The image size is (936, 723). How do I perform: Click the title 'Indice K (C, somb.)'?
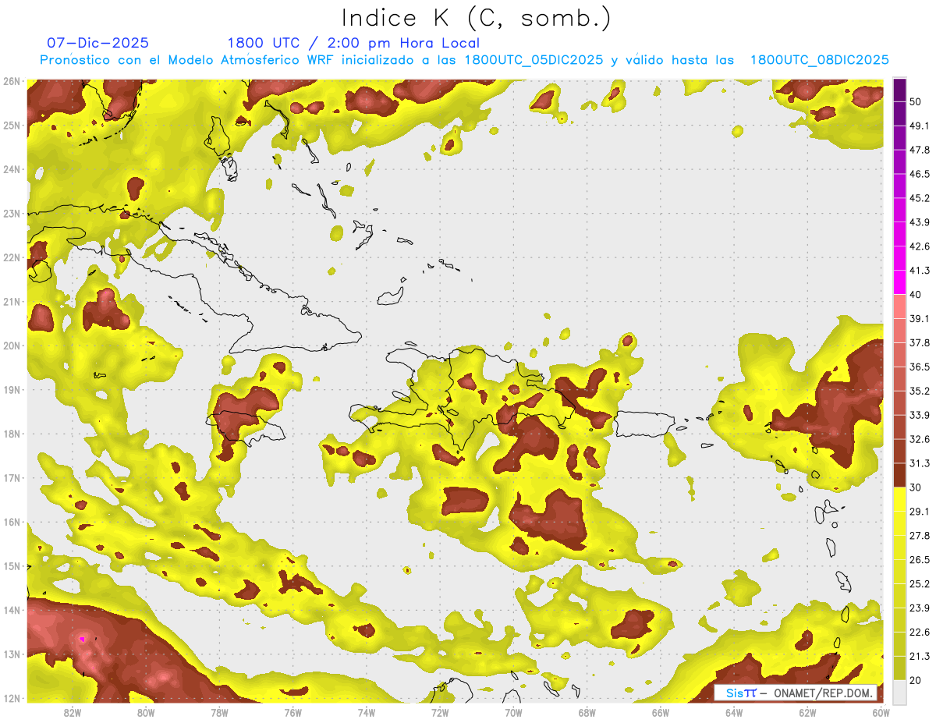coord(477,18)
